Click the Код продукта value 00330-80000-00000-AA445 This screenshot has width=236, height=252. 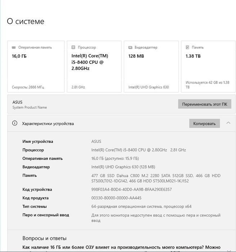tap(116, 198)
